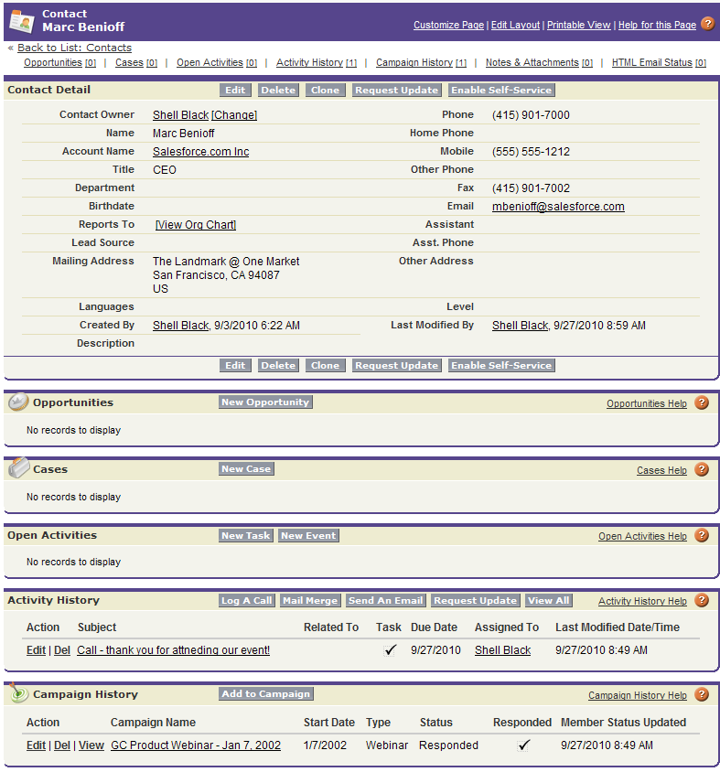
Task: Open Shell Black link in Last Modified By
Action: [520, 326]
